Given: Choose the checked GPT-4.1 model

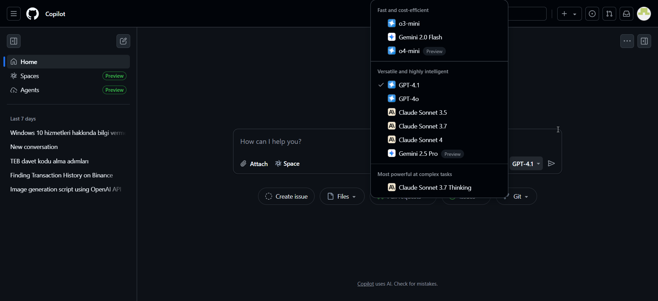Looking at the screenshot, I should click(x=439, y=85).
